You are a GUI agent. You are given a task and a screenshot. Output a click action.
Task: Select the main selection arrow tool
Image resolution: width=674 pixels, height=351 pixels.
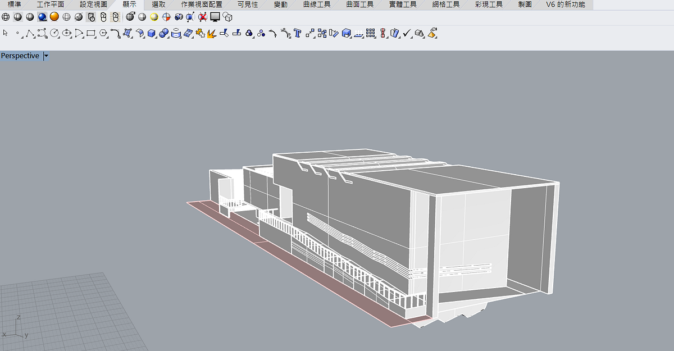click(x=5, y=33)
